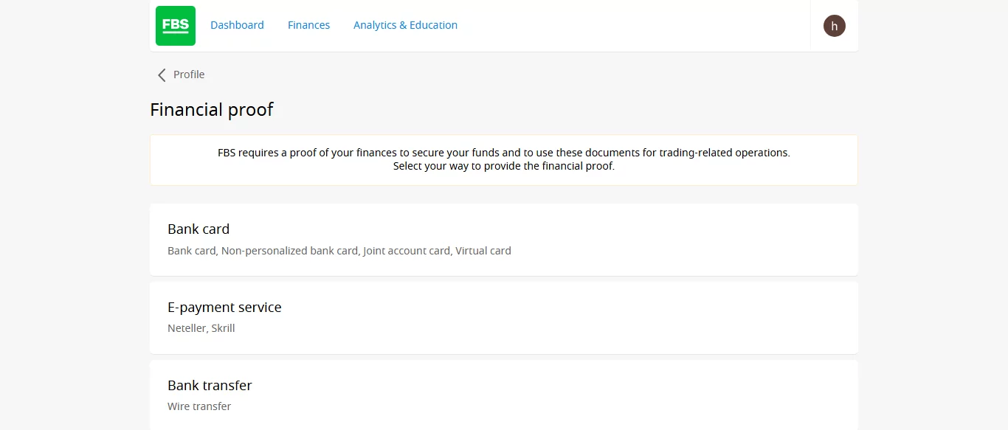1008x430 pixels.
Task: Click the back chevron beside Profile
Action: (162, 74)
